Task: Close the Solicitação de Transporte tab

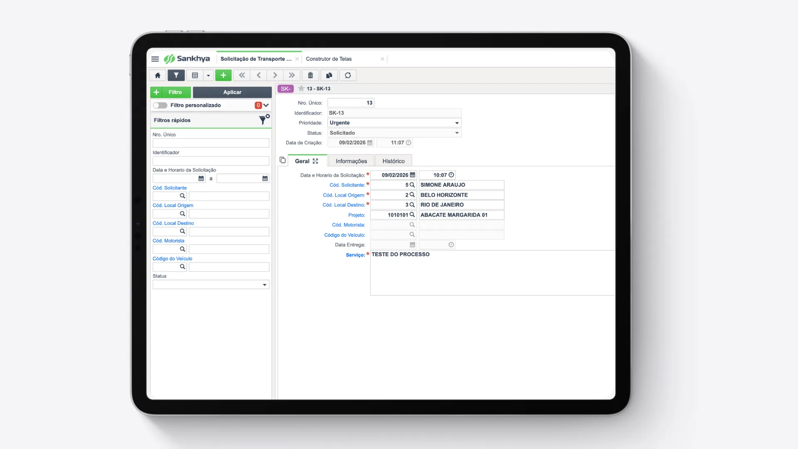Action: (297, 59)
